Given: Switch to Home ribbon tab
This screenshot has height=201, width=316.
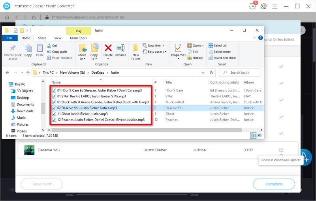Looking at the screenshot, I should click(26, 38).
